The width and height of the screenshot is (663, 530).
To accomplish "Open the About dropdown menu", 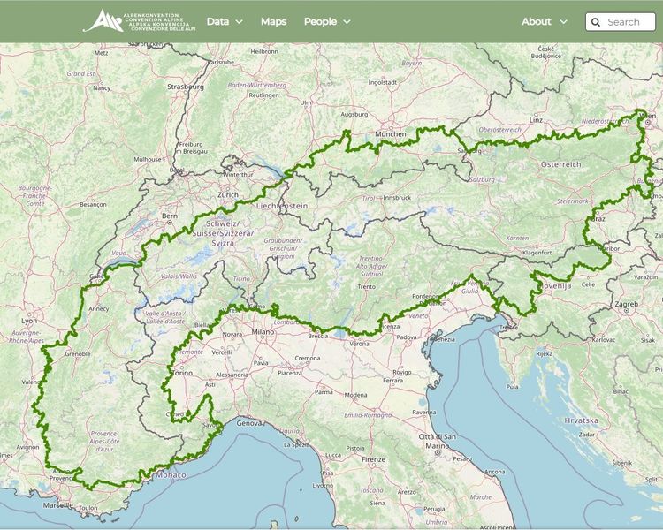I will (x=544, y=21).
